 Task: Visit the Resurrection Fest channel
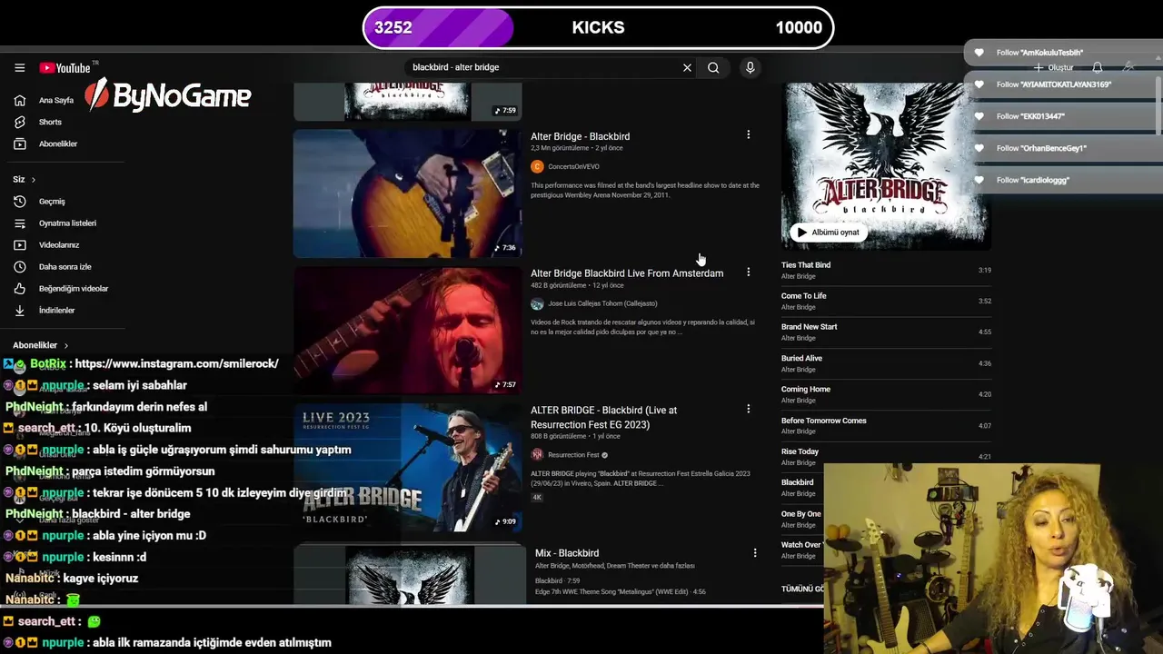pos(573,455)
